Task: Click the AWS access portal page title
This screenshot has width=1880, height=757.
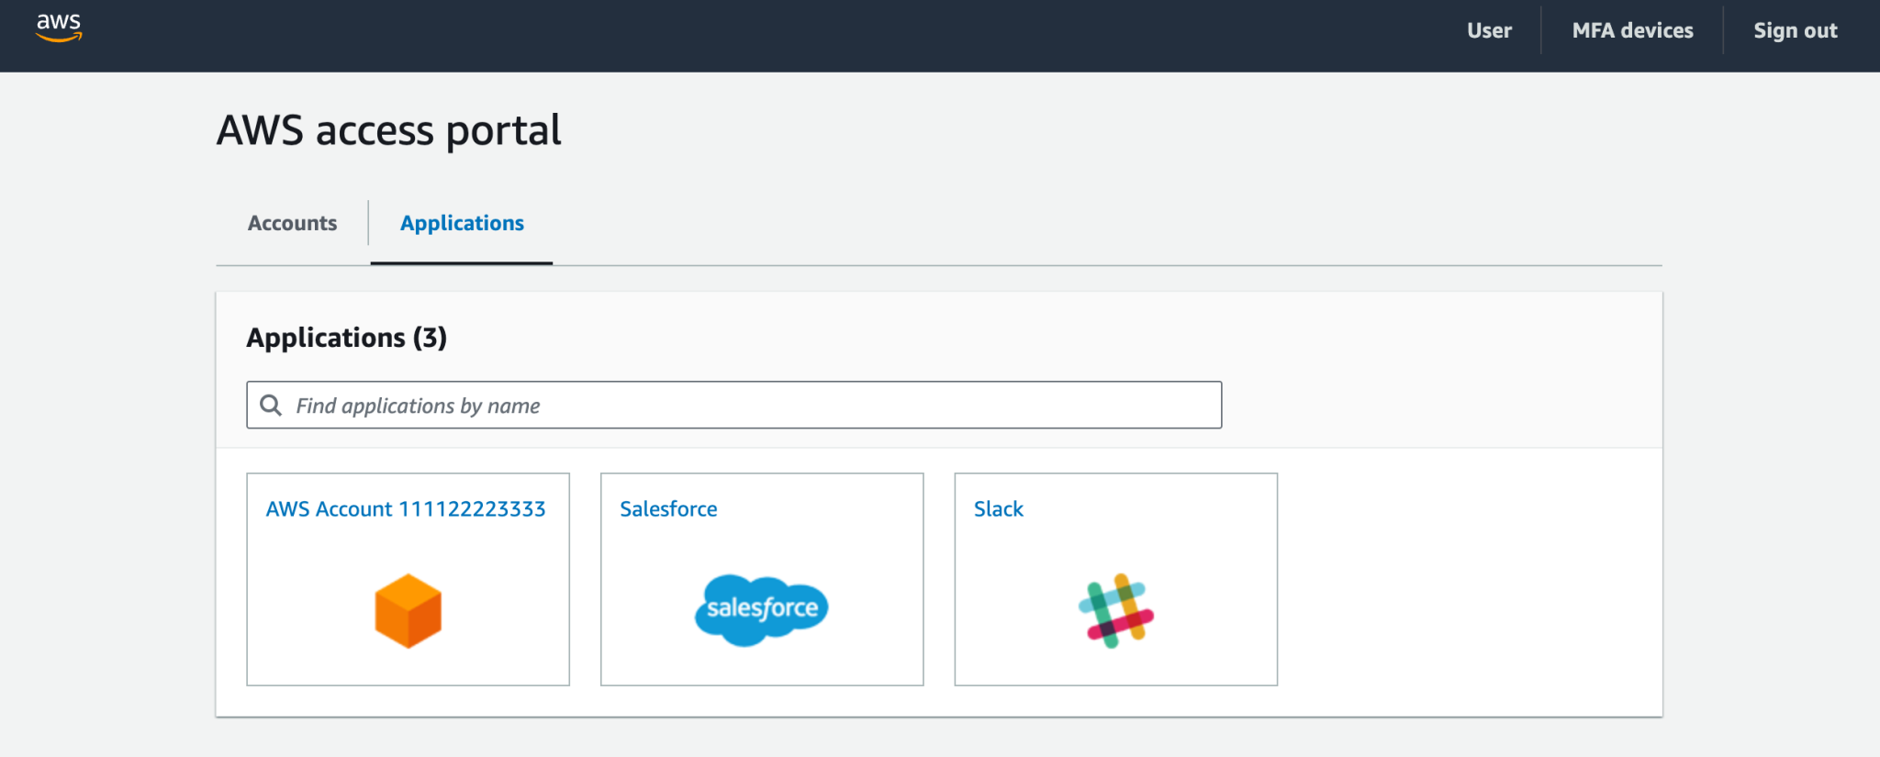Action: (388, 130)
